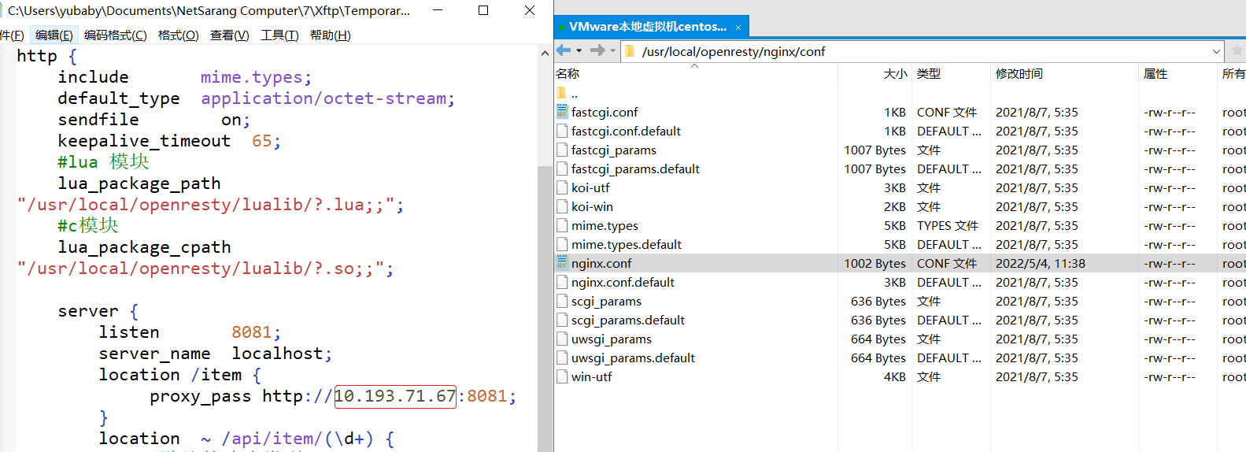Click the nginx.conf modified time 2022/5/4, 11:38
1246x452 pixels.
pos(1040,263)
